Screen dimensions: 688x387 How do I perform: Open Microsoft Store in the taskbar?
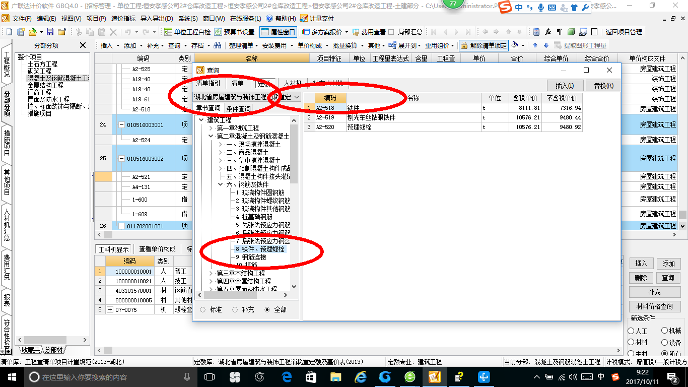click(311, 376)
